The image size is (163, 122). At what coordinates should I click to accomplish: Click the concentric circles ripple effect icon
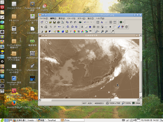(127, 27)
